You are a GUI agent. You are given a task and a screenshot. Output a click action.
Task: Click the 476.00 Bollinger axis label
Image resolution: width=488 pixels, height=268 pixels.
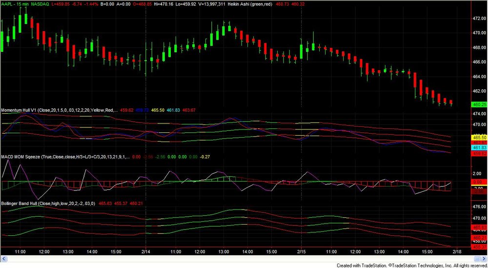pyautogui.click(x=479, y=206)
